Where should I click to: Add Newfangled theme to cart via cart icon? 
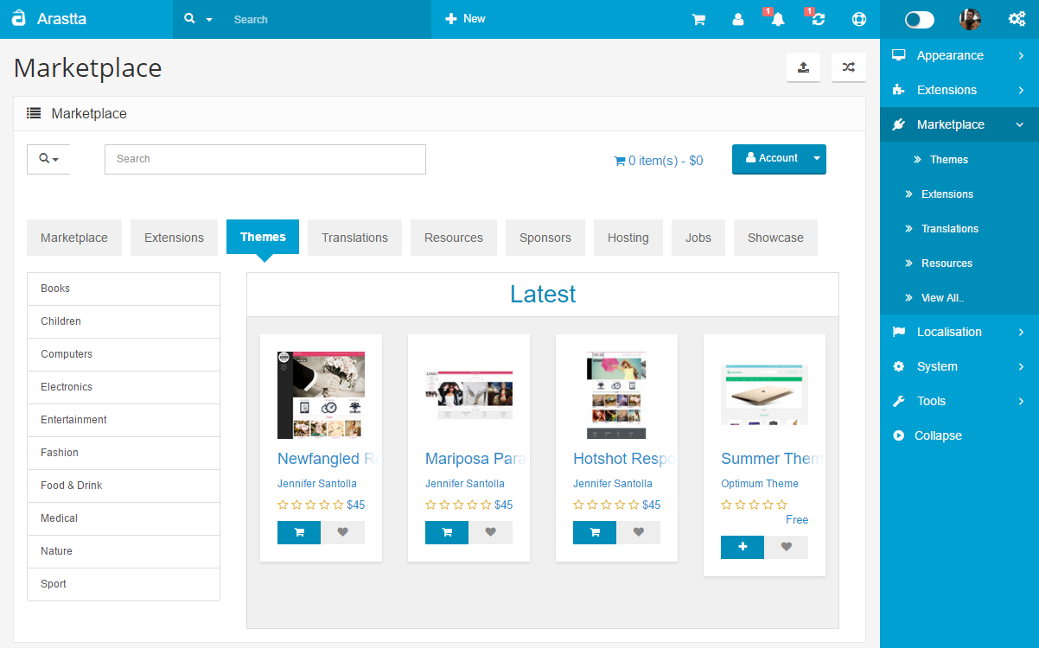point(298,532)
